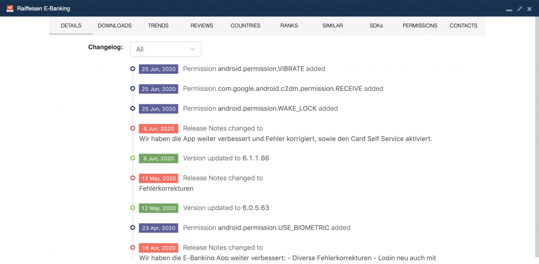
Task: Click version number 6.0.5.63
Action: (256, 208)
